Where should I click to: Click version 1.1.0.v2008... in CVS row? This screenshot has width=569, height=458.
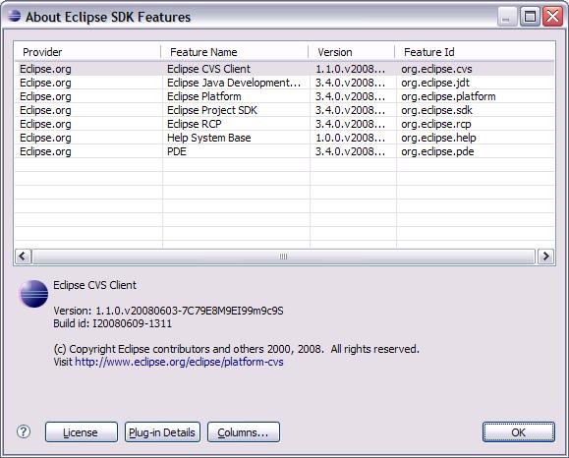point(350,69)
